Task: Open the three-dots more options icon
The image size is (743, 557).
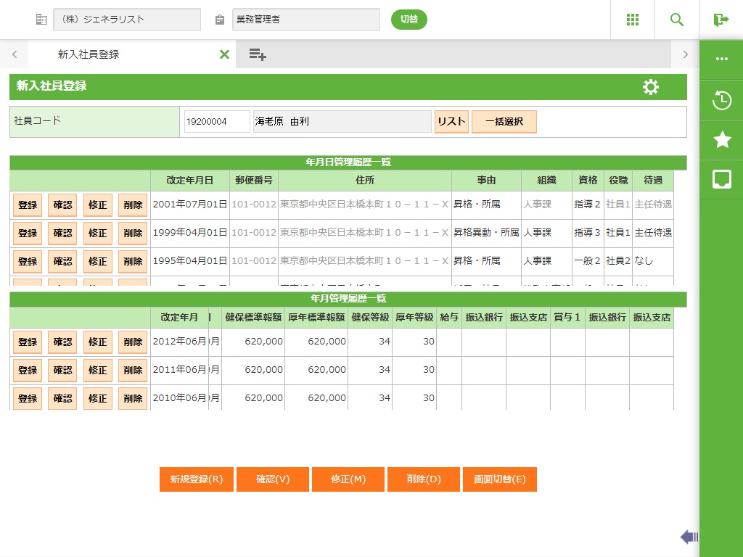Action: (721, 59)
